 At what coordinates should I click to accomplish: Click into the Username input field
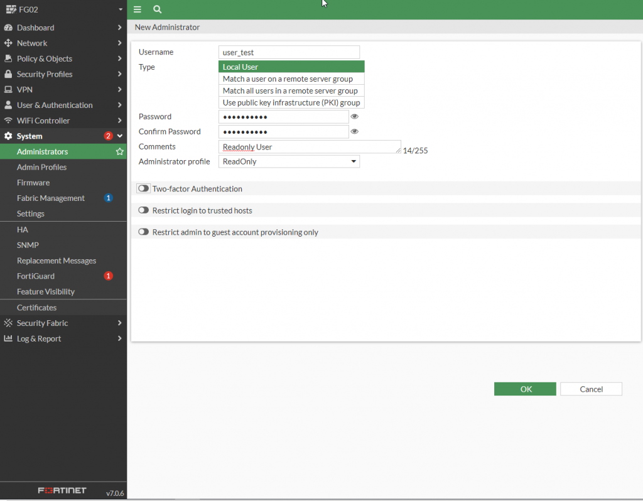(x=289, y=53)
